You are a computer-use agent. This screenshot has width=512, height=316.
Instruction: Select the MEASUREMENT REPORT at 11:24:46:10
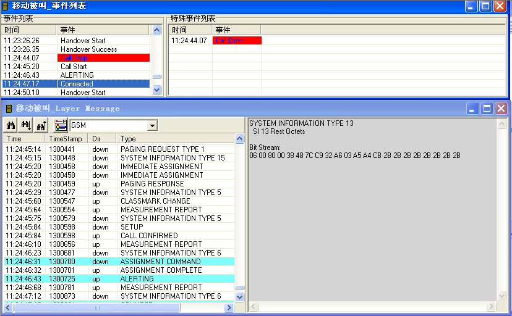pos(119,244)
